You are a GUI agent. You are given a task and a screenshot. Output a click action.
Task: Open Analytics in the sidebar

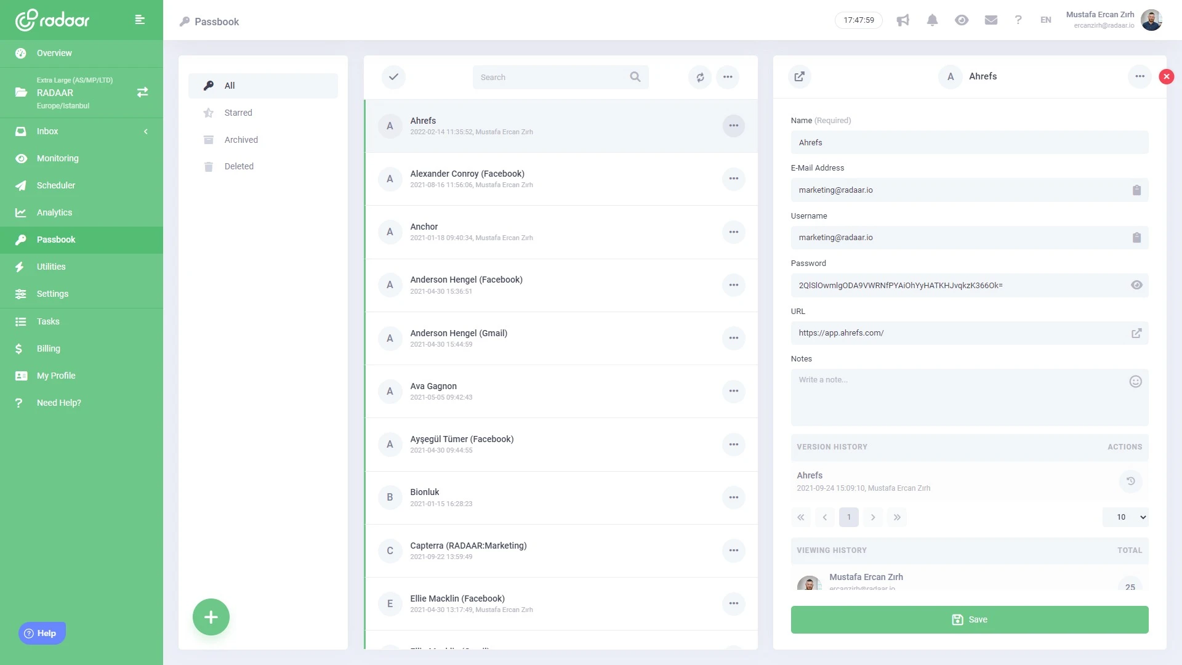tap(54, 212)
